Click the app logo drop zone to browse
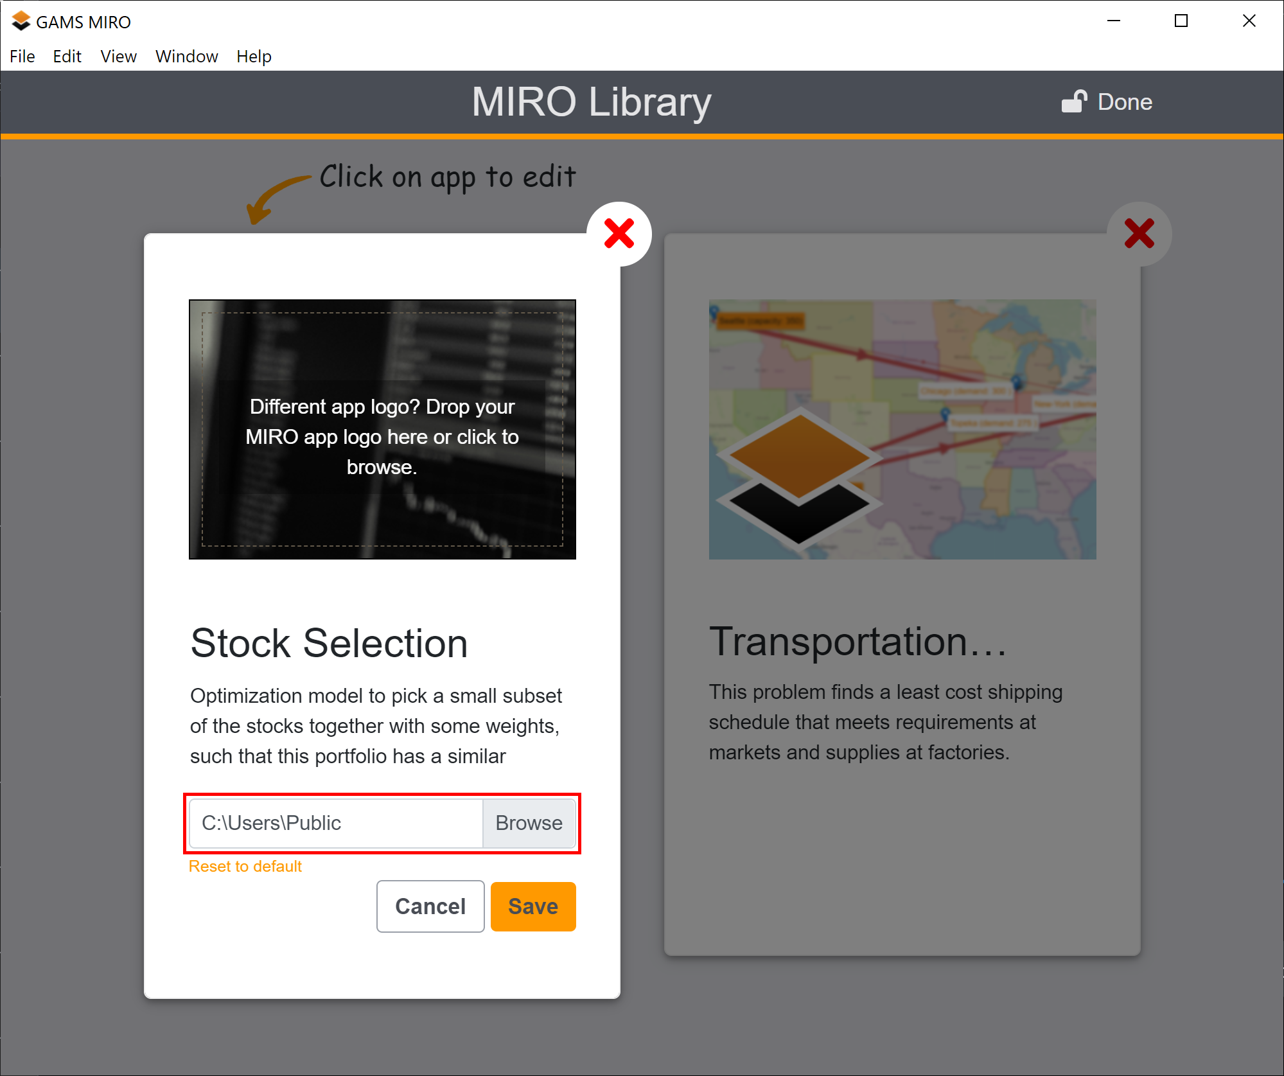Image resolution: width=1284 pixels, height=1076 pixels. coord(382,429)
